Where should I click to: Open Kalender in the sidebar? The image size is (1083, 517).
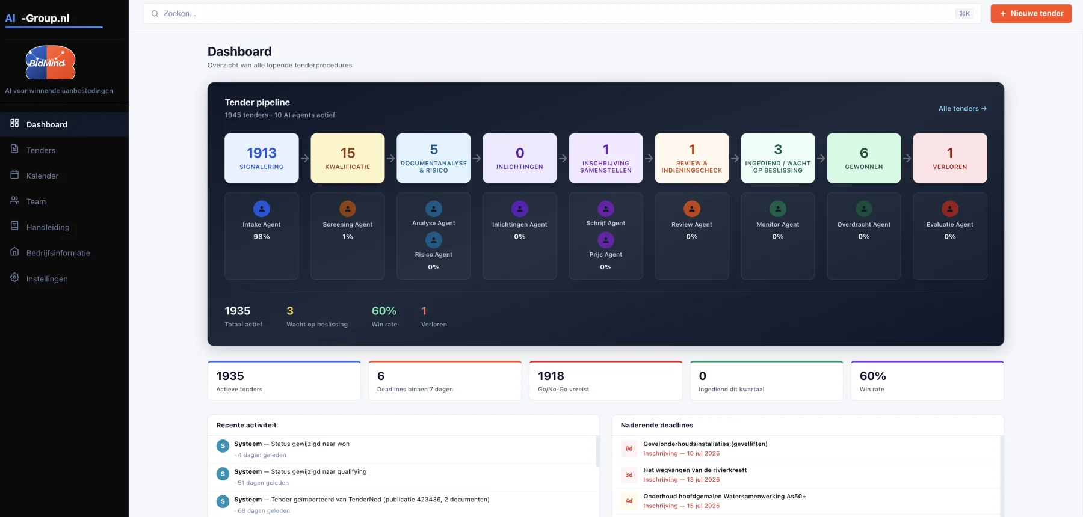tap(64, 176)
